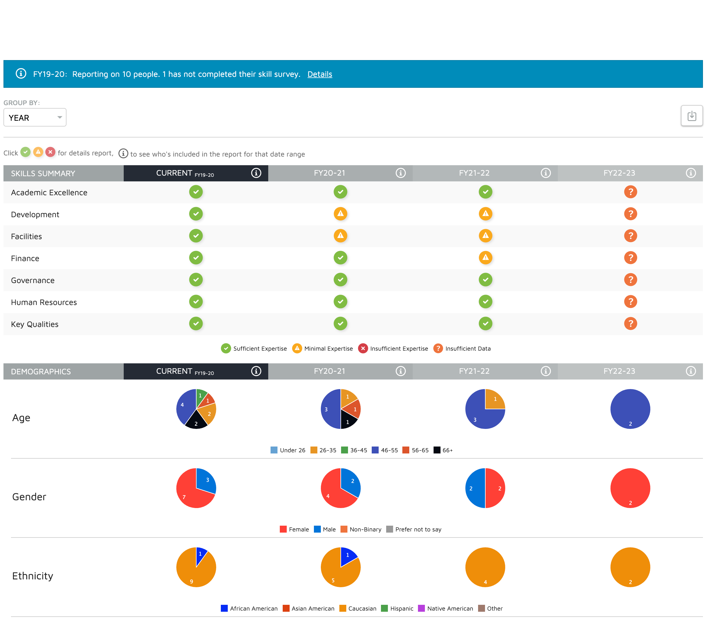Open the Group By YEAR dropdown
The image size is (707, 623).
[x=35, y=118]
